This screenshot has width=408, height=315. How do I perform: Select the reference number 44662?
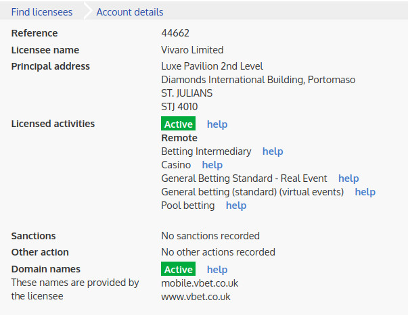(x=175, y=33)
